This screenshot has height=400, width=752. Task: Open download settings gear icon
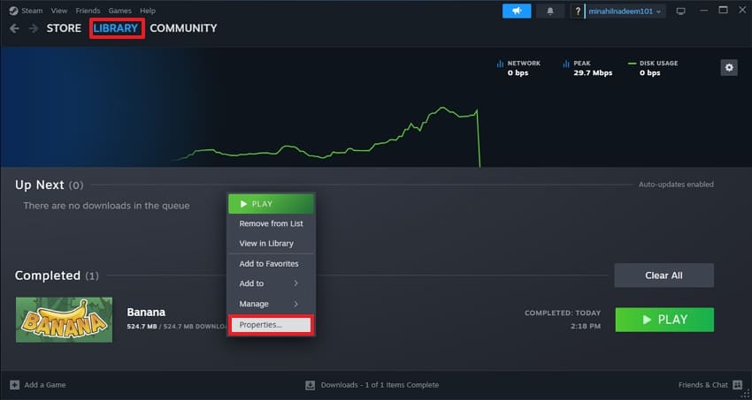click(729, 67)
